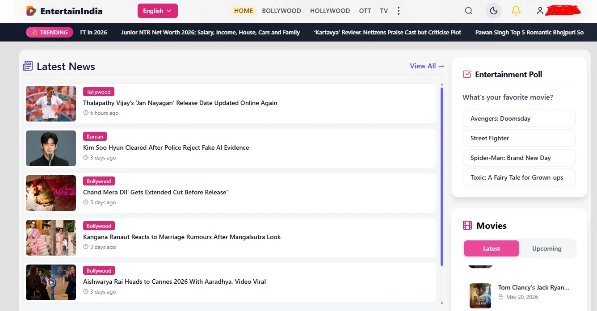597x311 pixels.
Task: Click View All latest news link
Action: pos(427,66)
